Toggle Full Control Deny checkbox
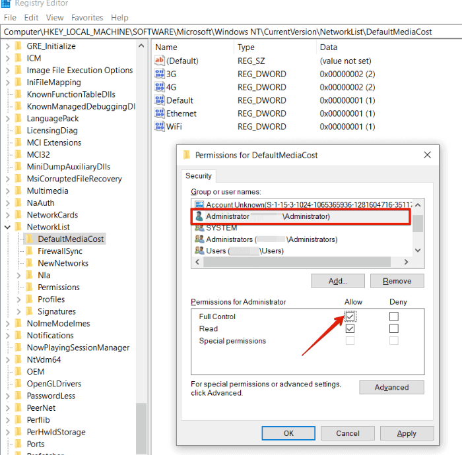This screenshot has height=455, width=462. [394, 317]
